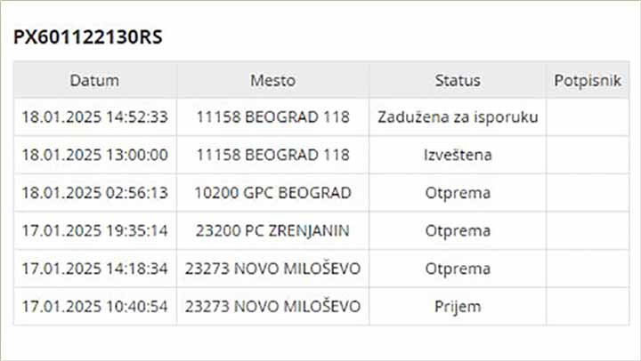Click Otprema status in the ZRENJANIN row
Viewport: 641px width, 361px height.
coord(458,231)
